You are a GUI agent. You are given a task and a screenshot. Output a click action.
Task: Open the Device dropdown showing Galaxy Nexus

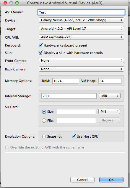pyautogui.click(x=81, y=20)
